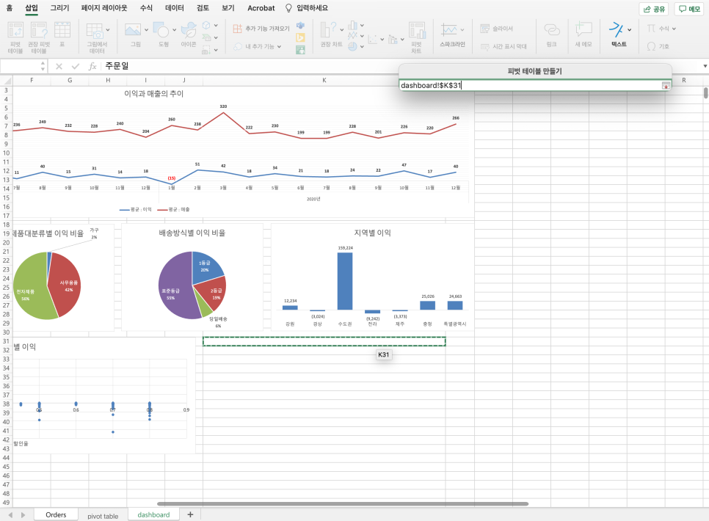
Task: Click the 텍스트 (Text) icon
Action: (x=616, y=30)
